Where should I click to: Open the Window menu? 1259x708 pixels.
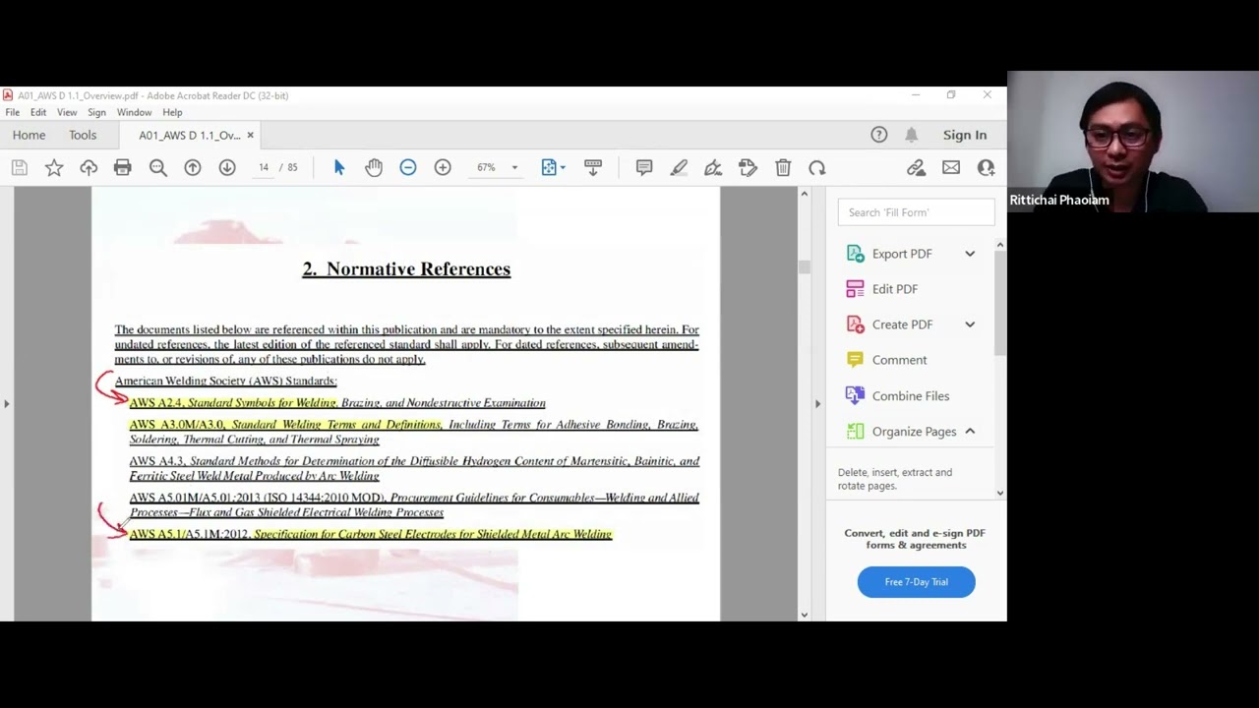point(134,112)
